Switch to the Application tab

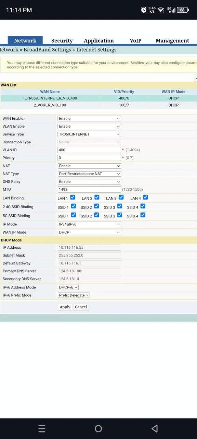[98, 40]
